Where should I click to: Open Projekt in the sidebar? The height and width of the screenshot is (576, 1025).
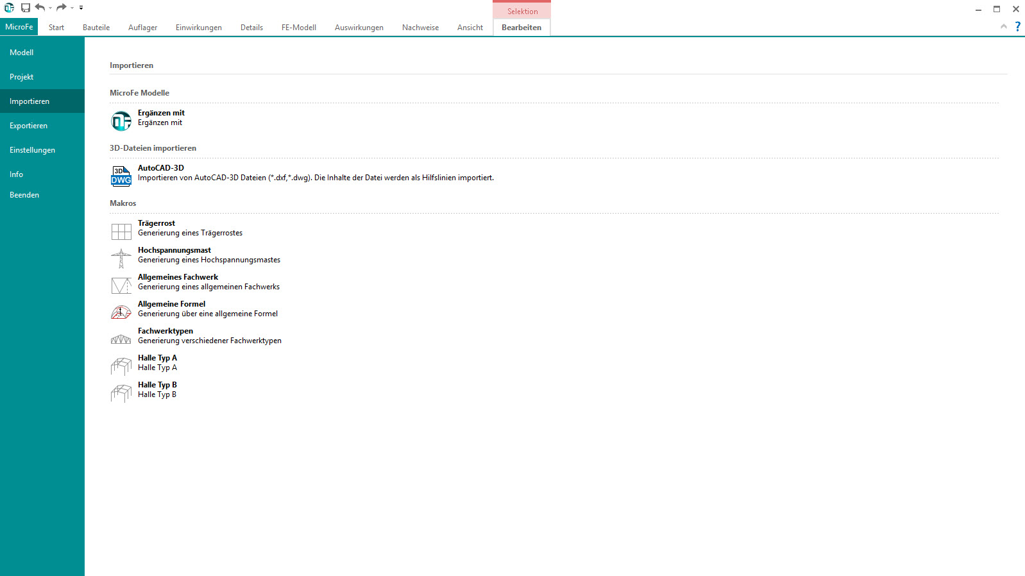42,77
